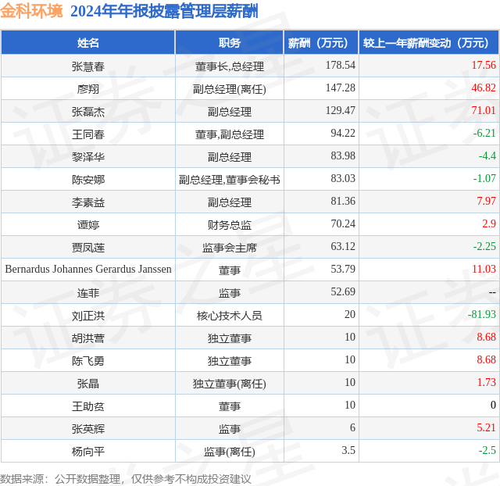Image resolution: width=500 pixels, height=486 pixels.
Task: Click the role 财务总监
Action: [229, 225]
